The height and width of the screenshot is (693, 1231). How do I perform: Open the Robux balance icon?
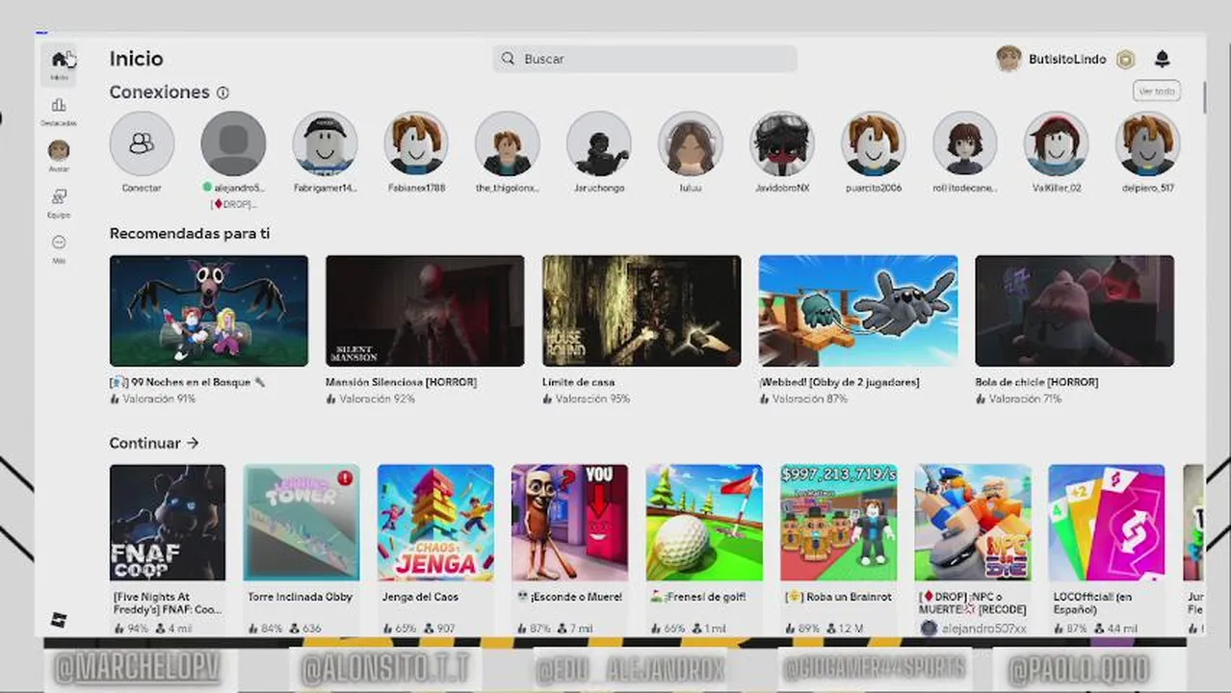click(x=1125, y=60)
